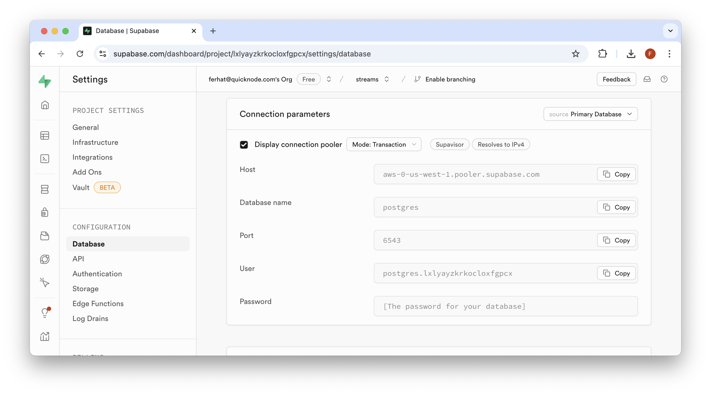This screenshot has width=711, height=395.
Task: Open the tab search dropdown arrow
Action: click(671, 31)
